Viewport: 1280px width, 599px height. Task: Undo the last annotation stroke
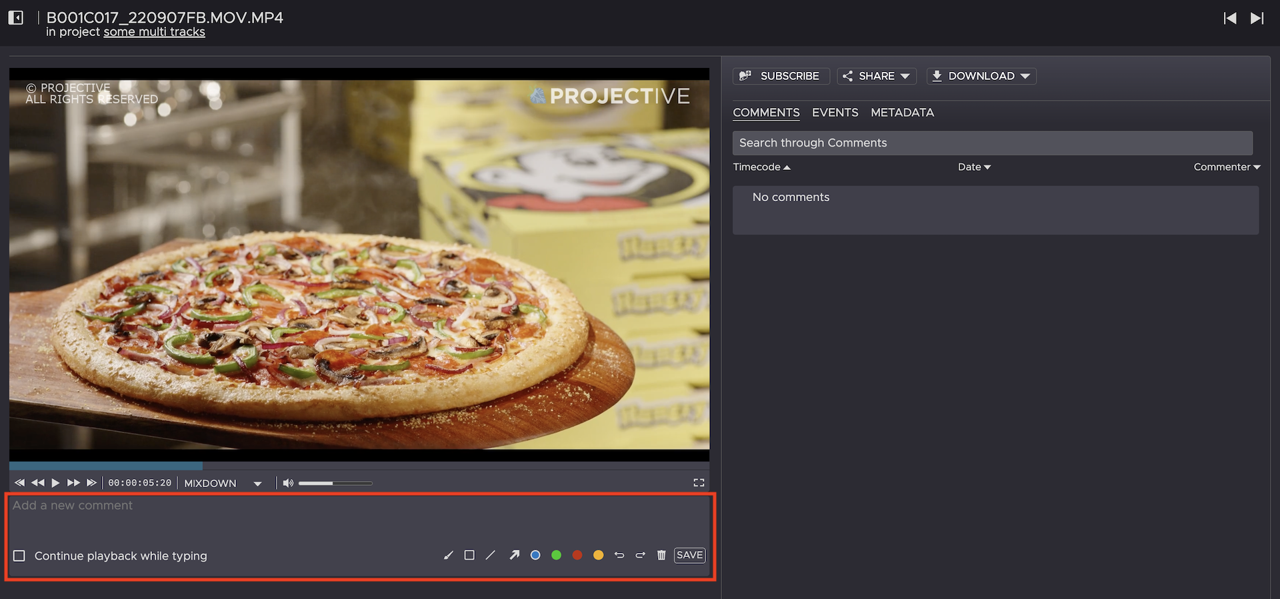click(619, 555)
